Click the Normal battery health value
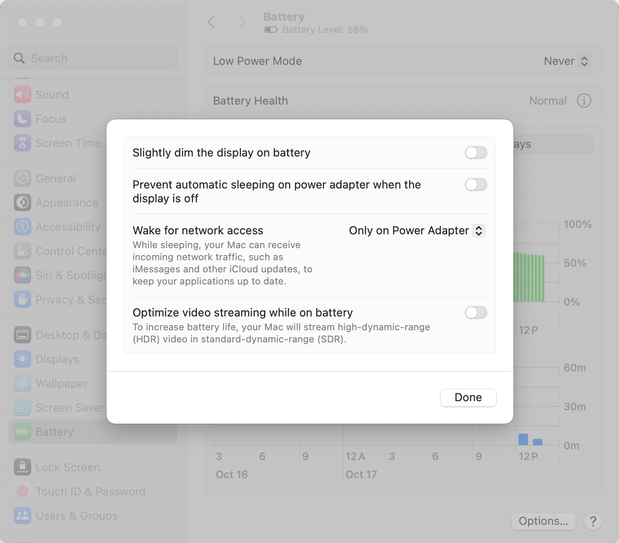619x543 pixels. point(548,101)
